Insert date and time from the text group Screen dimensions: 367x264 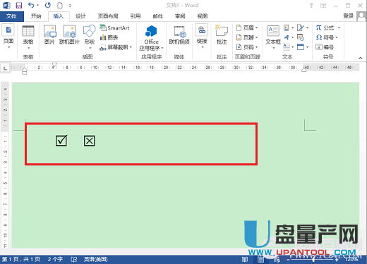pyautogui.click(x=301, y=37)
